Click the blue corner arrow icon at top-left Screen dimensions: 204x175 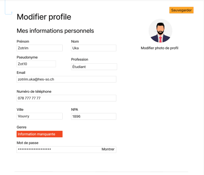tap(11, 13)
